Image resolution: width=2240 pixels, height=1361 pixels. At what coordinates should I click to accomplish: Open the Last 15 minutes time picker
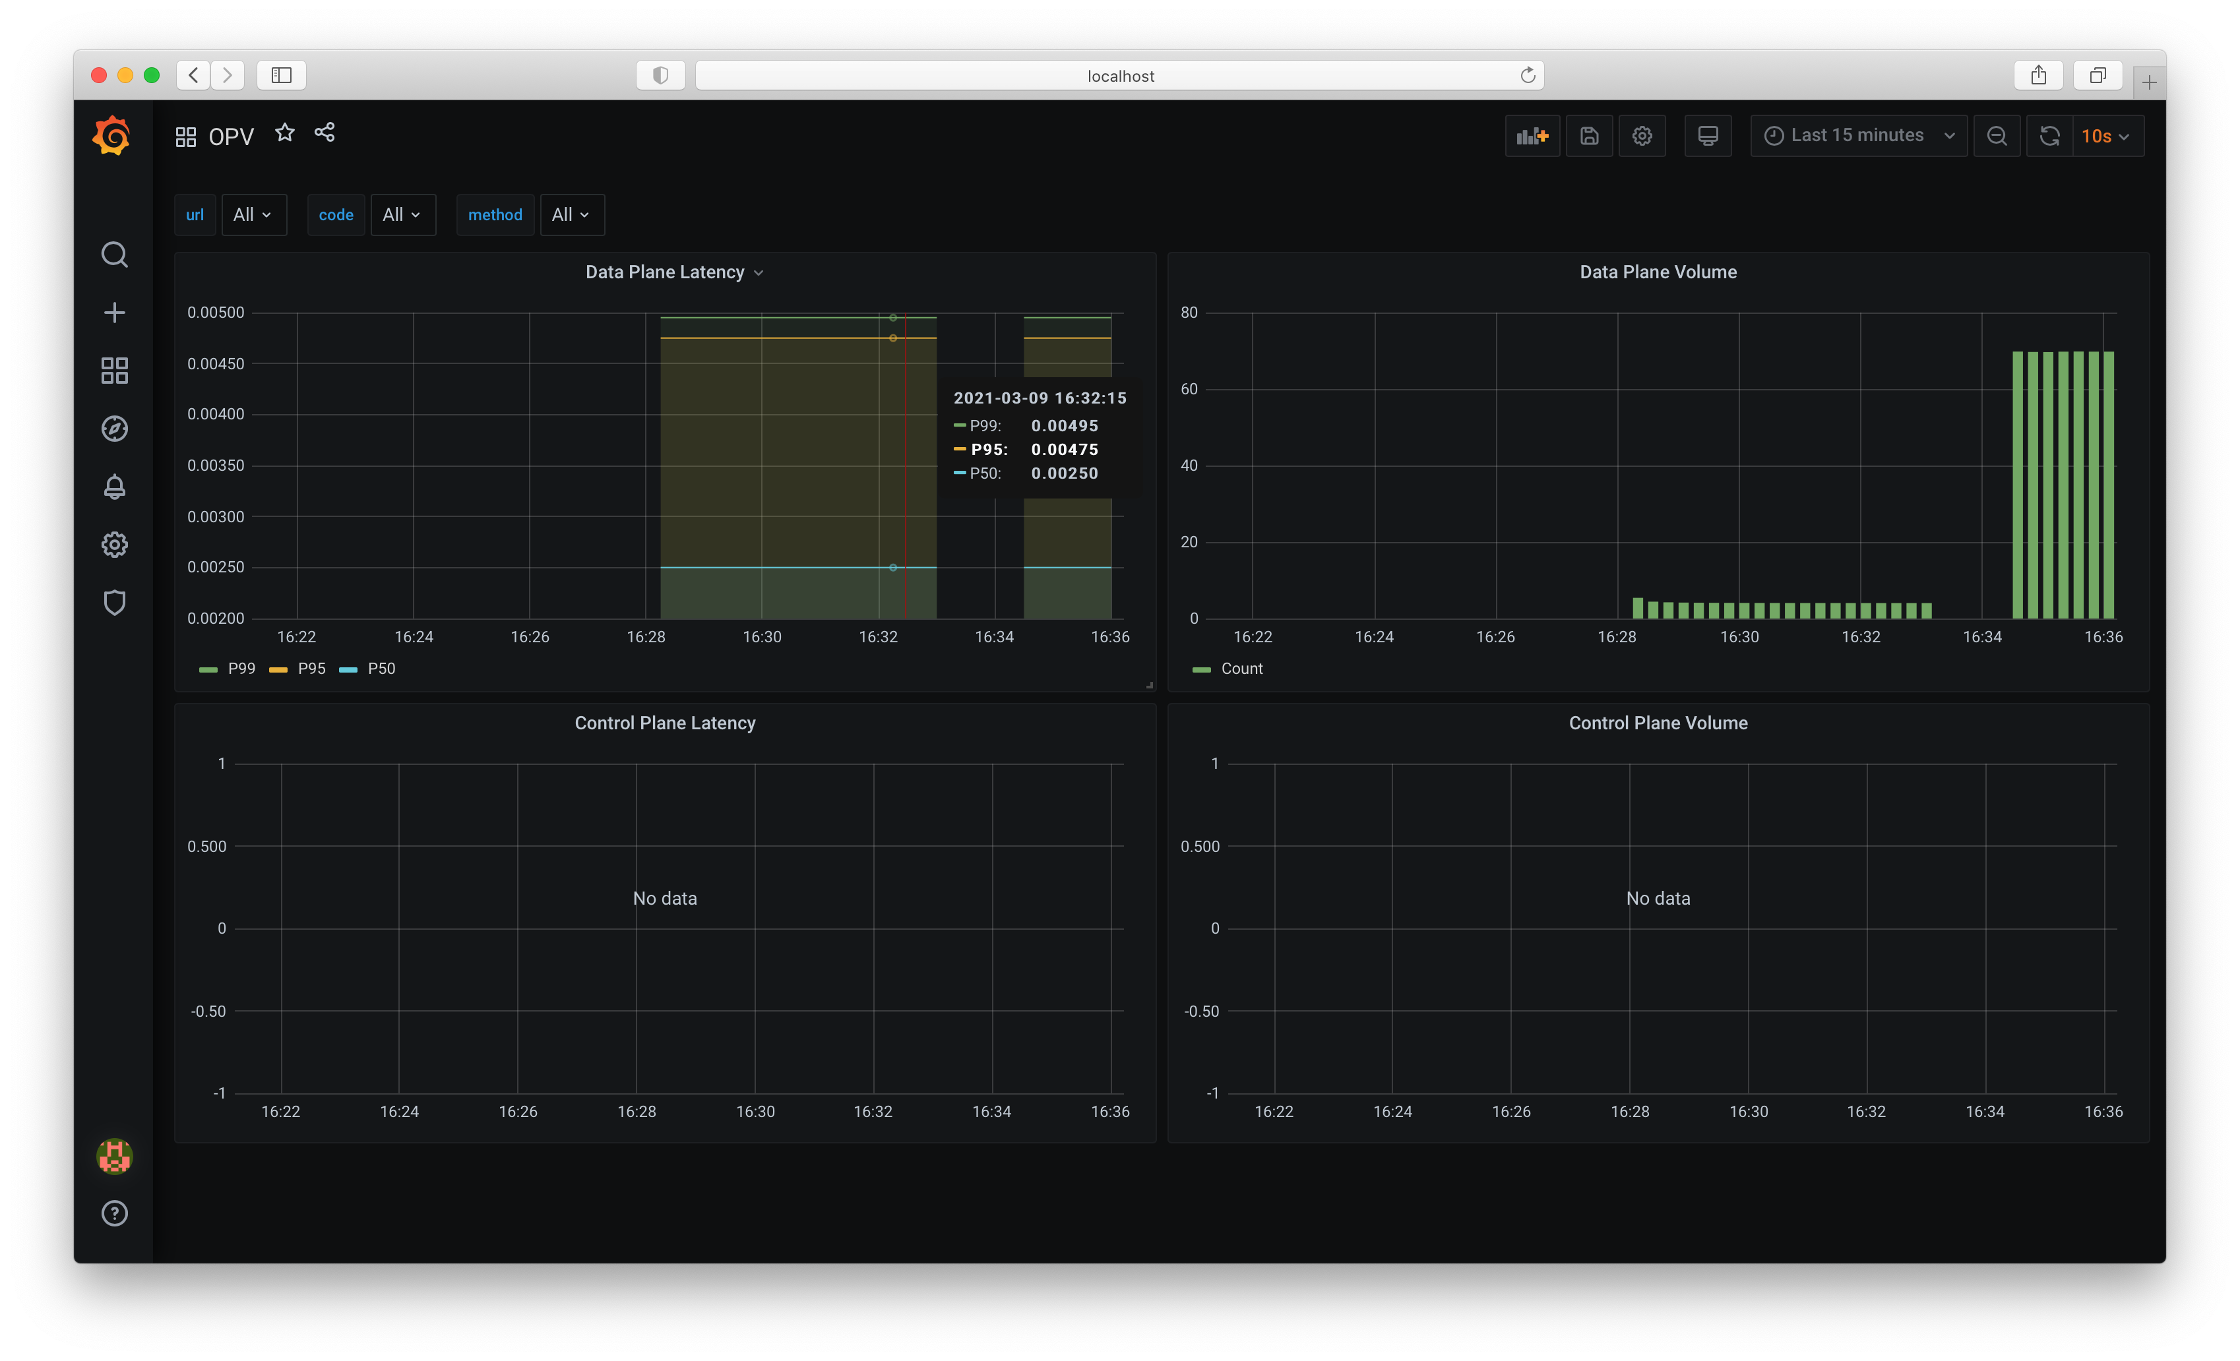[x=1859, y=135]
